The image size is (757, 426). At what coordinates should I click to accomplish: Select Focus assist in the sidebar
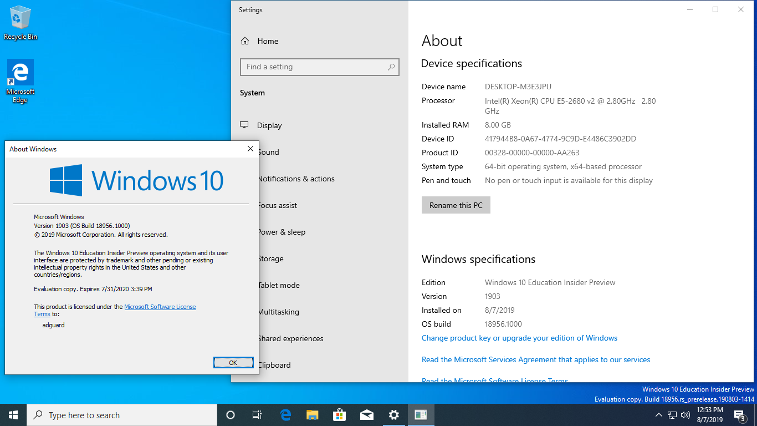[x=278, y=205]
